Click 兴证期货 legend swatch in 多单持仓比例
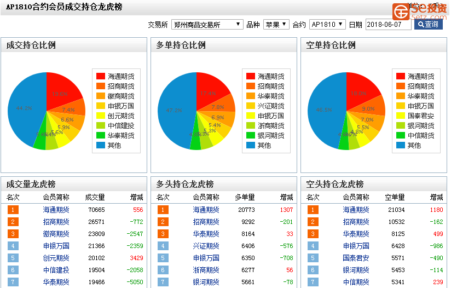The image size is (451, 288). coord(251,106)
